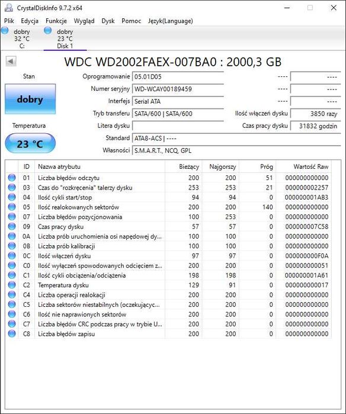Open the Pomoc menu
Screen dimensions: 346x414
pyautogui.click(x=132, y=21)
